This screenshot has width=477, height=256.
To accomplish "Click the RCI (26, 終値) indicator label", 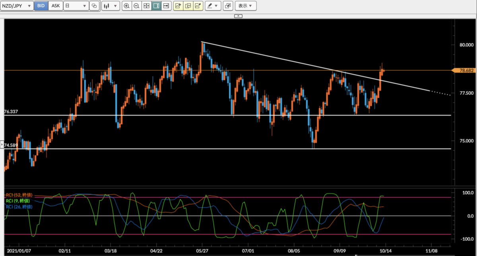I will coord(19,207).
